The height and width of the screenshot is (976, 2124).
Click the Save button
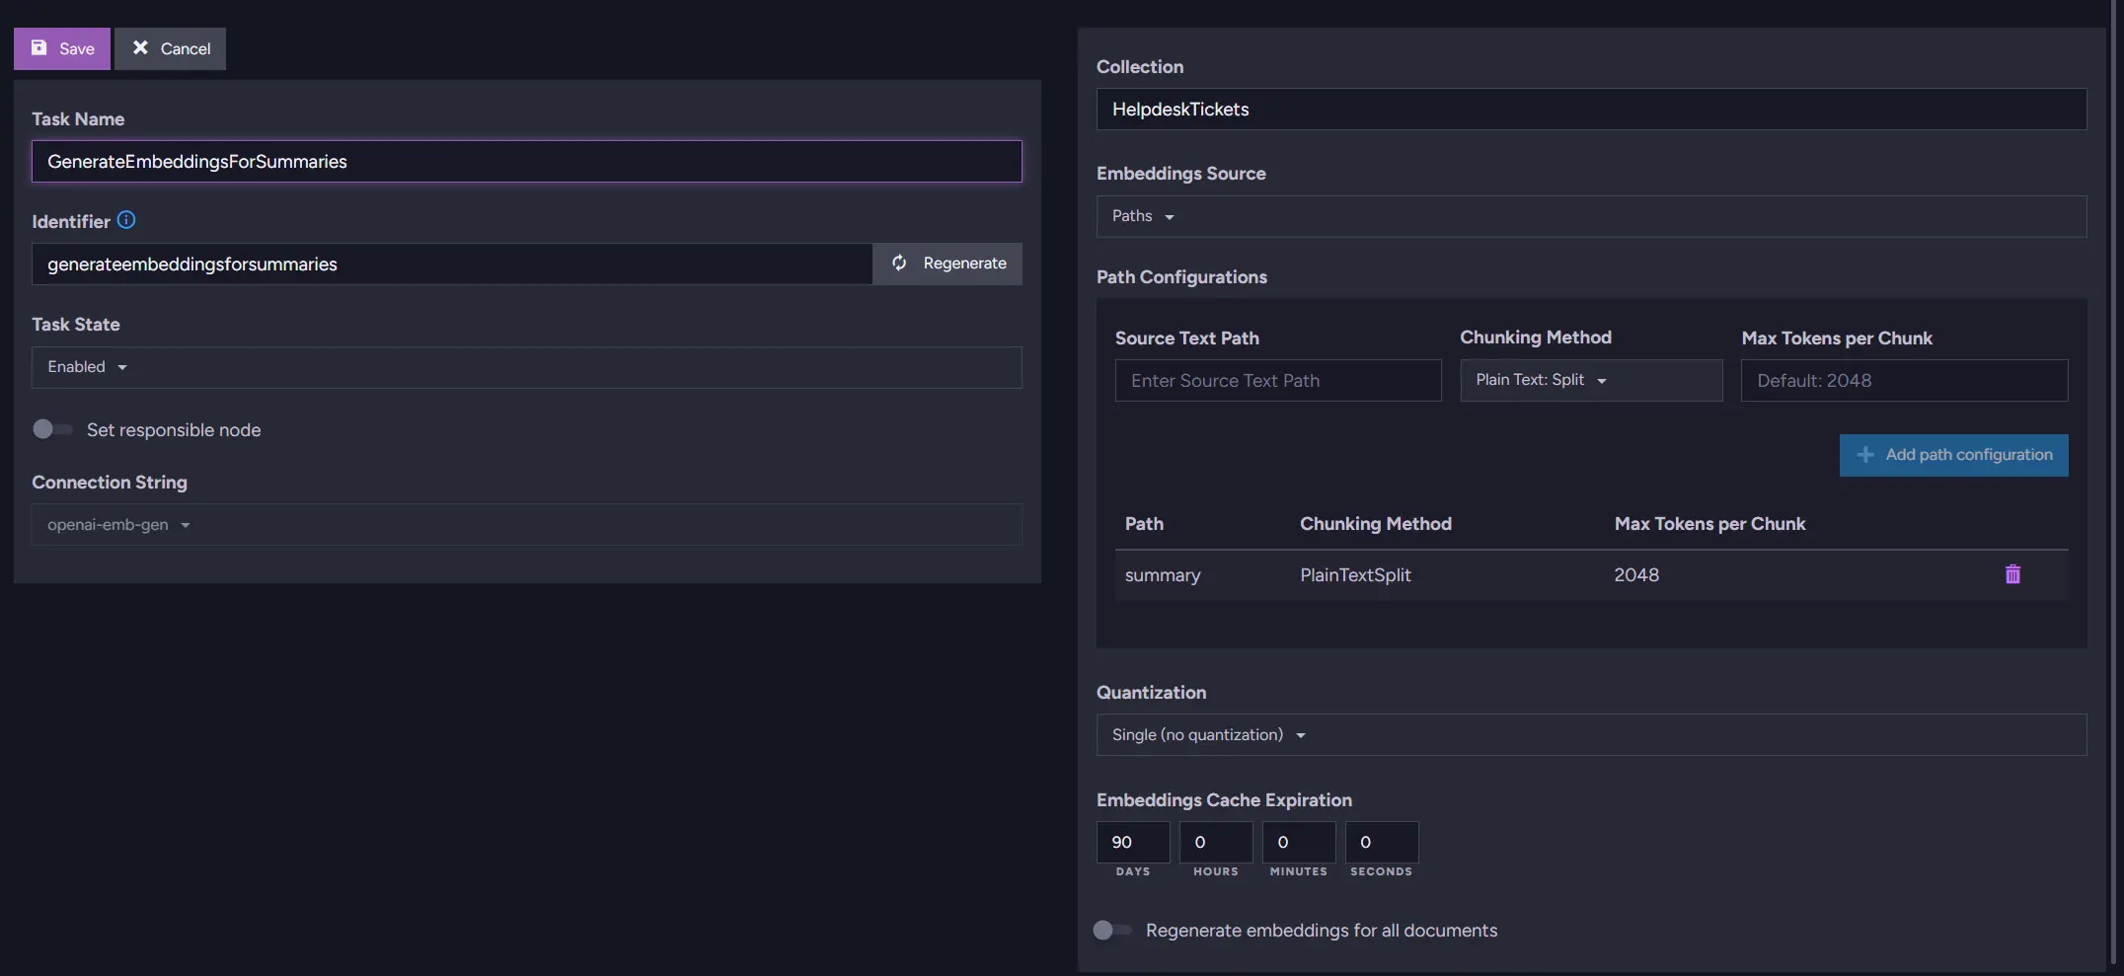coord(62,48)
